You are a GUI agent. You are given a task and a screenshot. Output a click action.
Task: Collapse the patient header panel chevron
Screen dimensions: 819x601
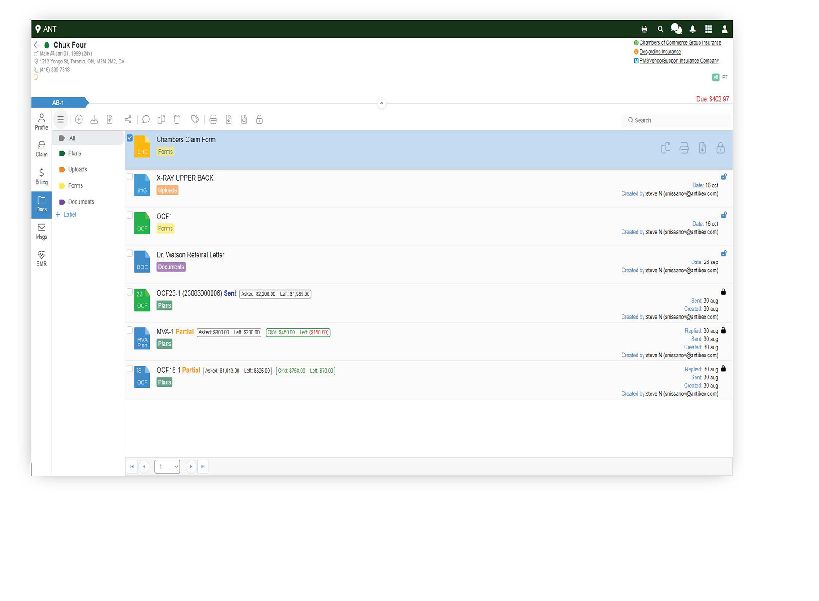click(x=382, y=104)
